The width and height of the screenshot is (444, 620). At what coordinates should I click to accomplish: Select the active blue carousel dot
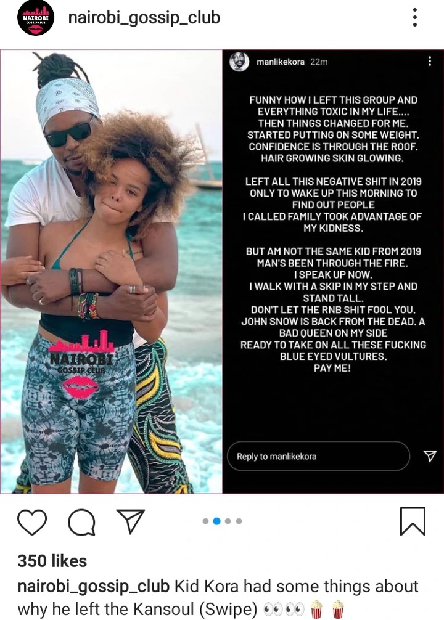point(216,521)
